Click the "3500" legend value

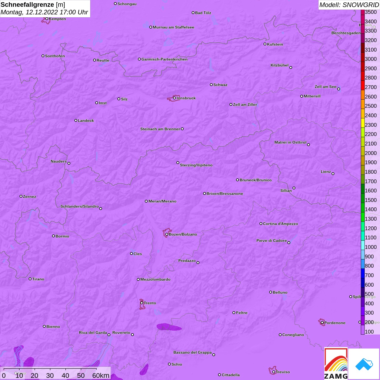371,12
